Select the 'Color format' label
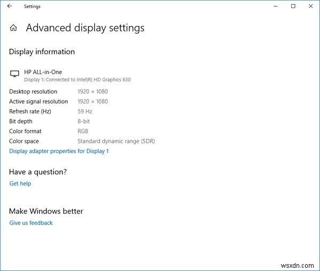The height and width of the screenshot is (271, 320). click(25, 131)
